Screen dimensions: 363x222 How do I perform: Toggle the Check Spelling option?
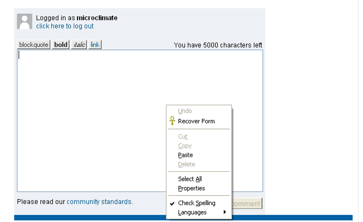click(196, 203)
